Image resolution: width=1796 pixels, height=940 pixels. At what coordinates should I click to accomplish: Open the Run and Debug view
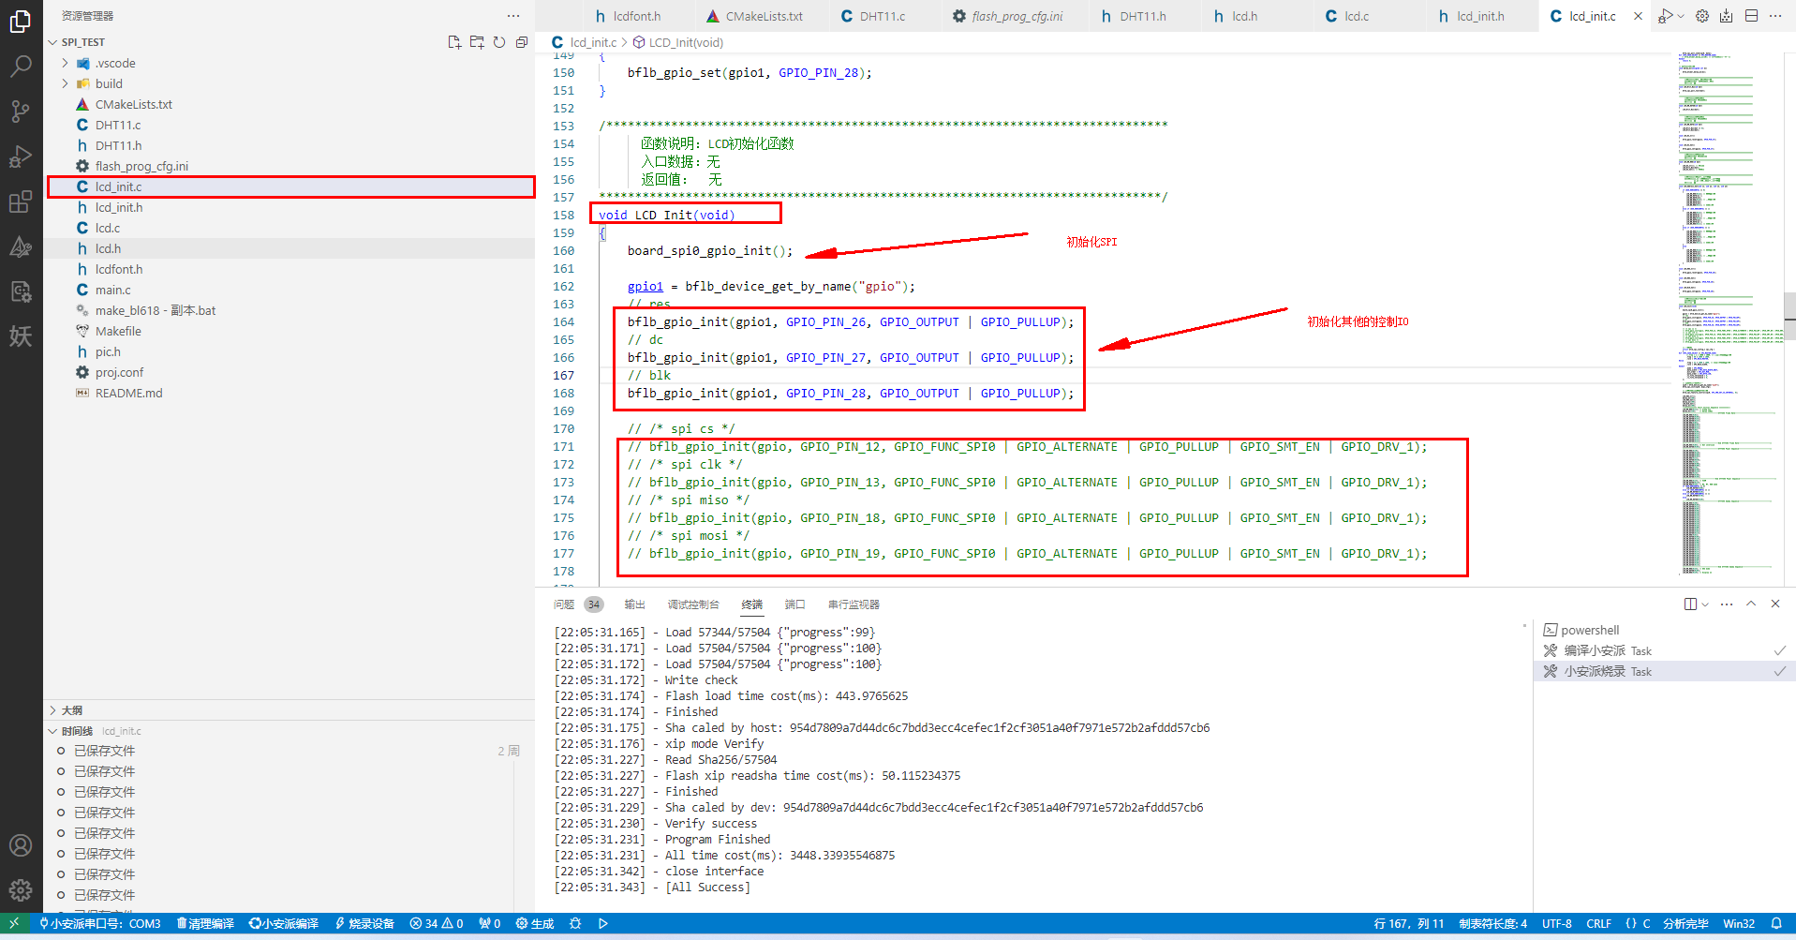click(x=21, y=156)
